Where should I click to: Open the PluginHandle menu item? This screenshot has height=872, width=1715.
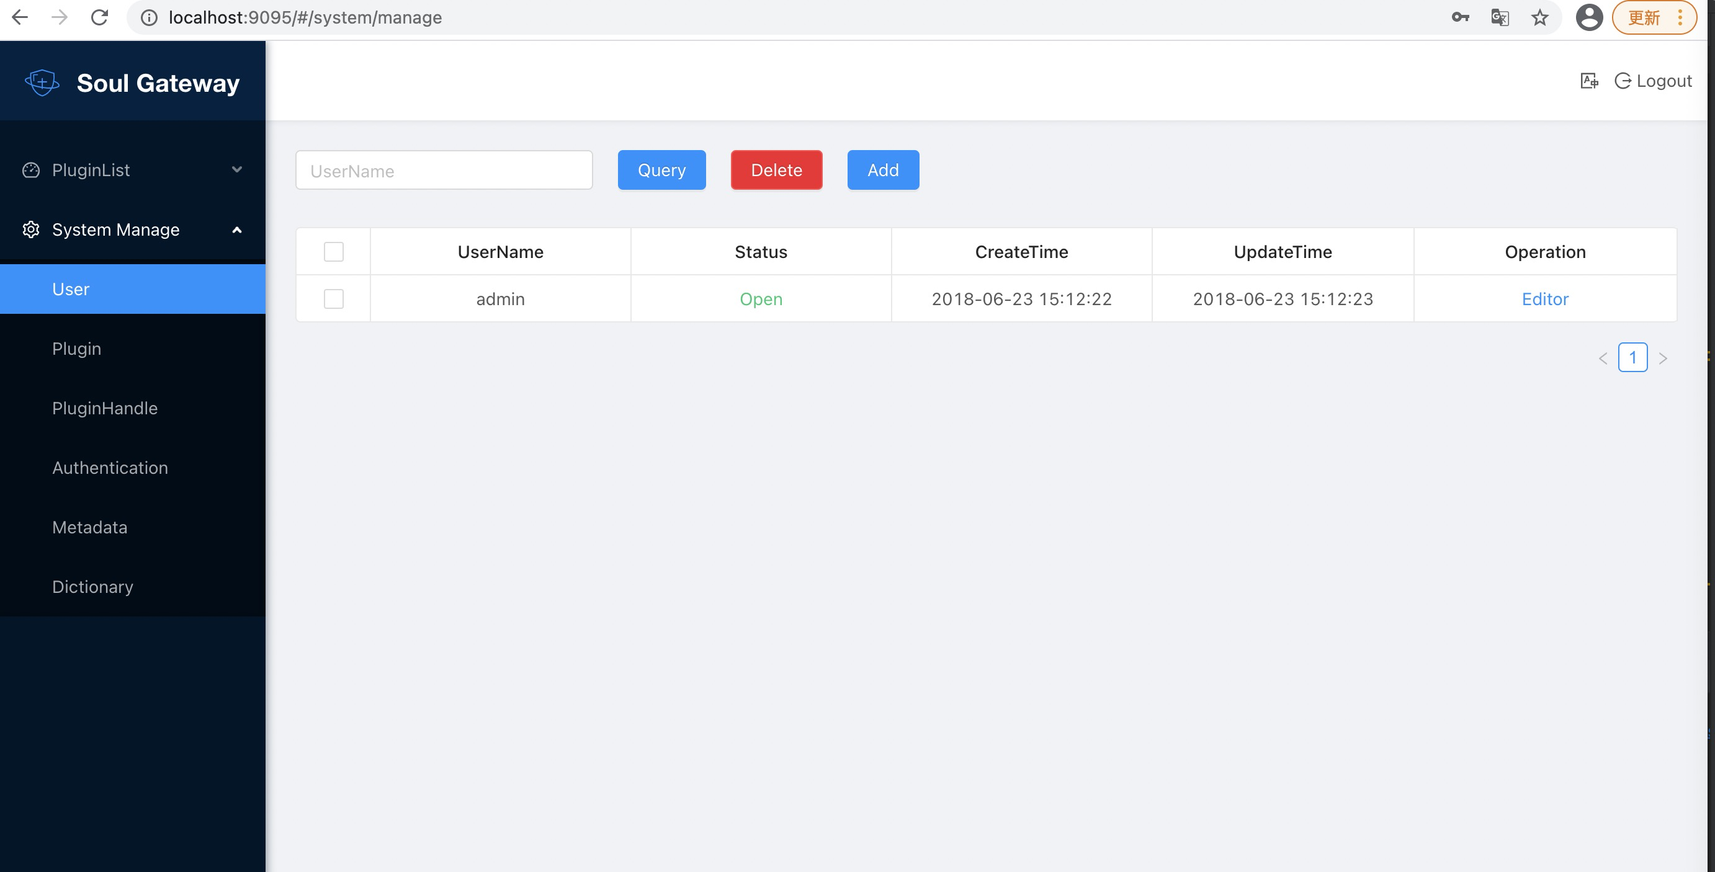click(104, 408)
